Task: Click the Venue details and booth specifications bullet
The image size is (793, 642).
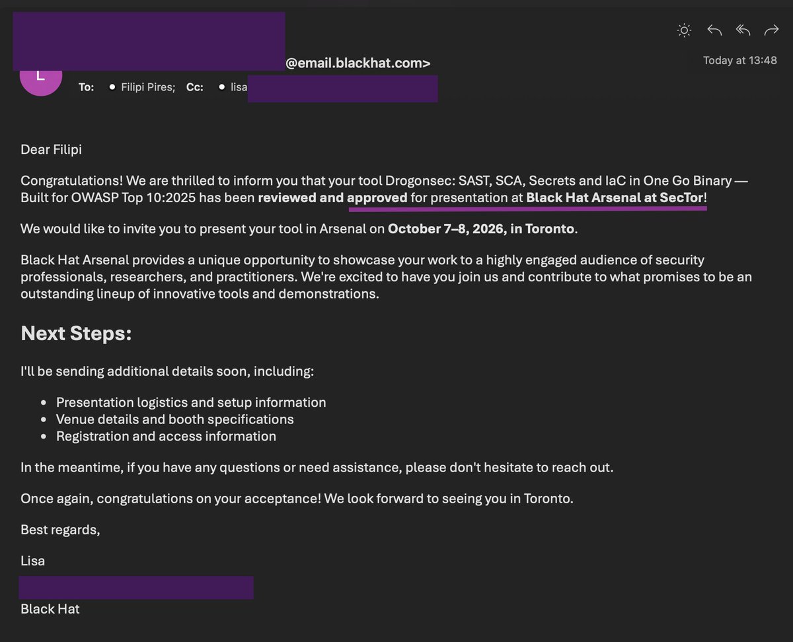Action: (x=175, y=419)
